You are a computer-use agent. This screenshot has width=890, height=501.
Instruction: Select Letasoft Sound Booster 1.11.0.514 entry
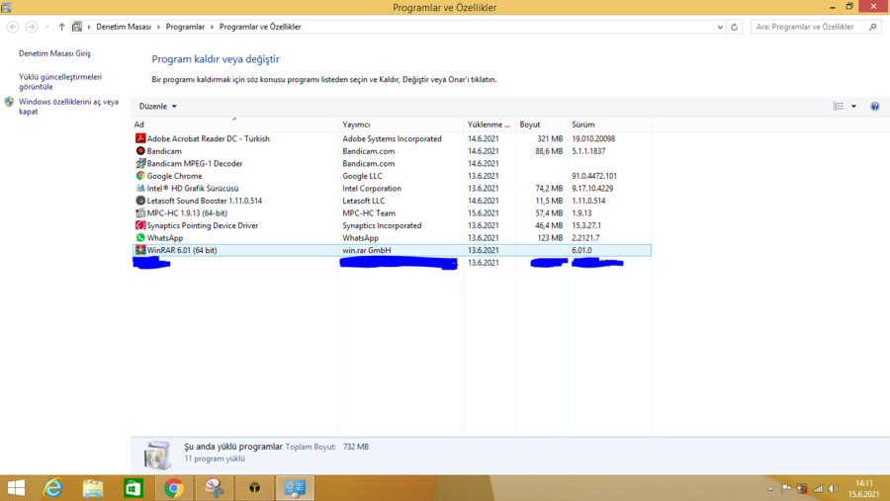tap(392, 201)
